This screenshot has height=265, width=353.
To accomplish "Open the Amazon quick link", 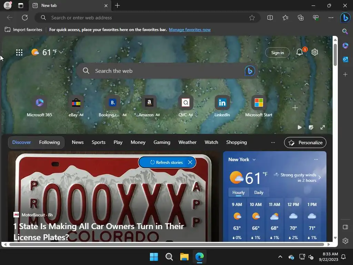I will 149,106.
